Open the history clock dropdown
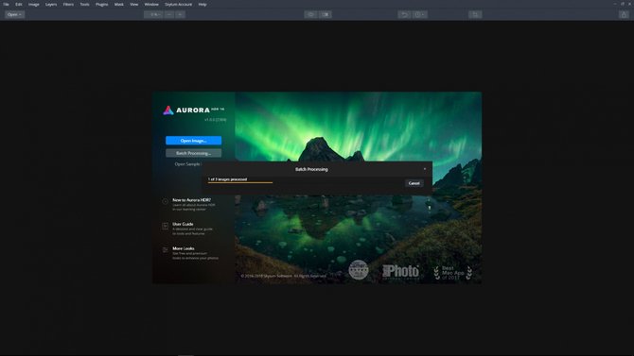This screenshot has height=356, width=634. 419,14
